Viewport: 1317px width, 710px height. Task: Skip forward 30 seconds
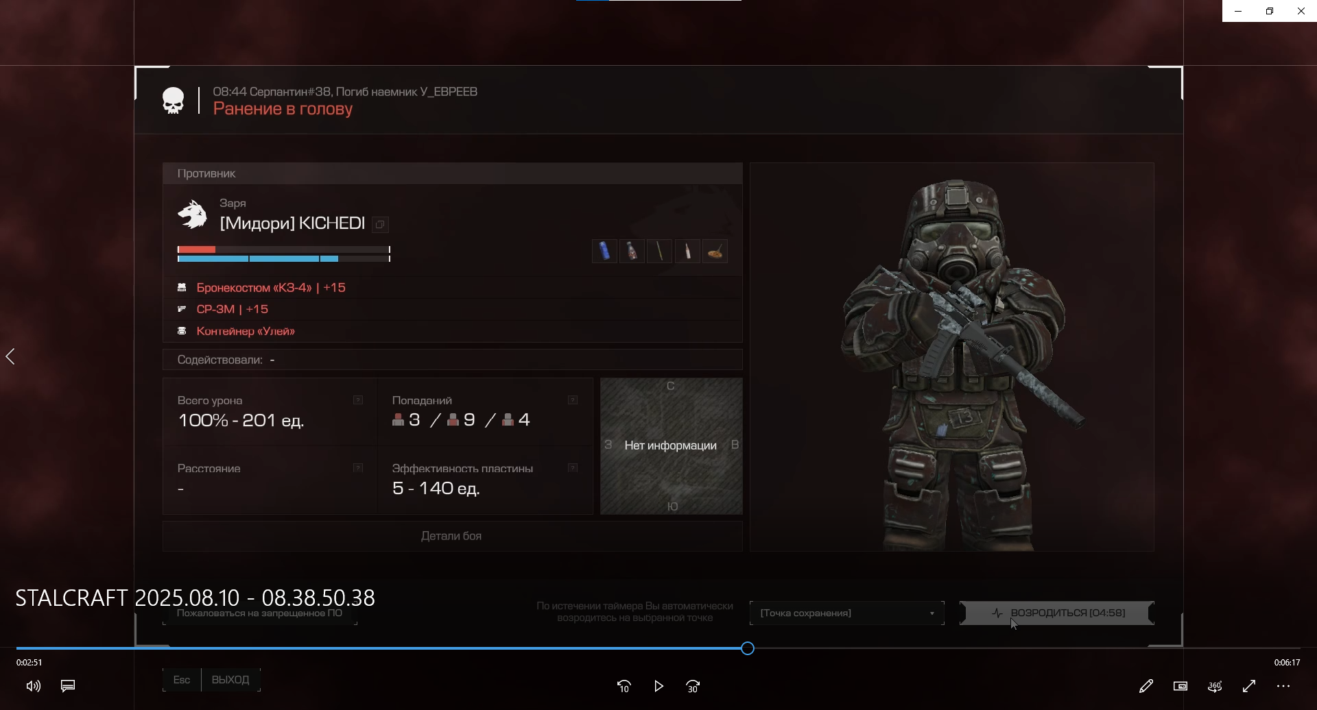(693, 686)
